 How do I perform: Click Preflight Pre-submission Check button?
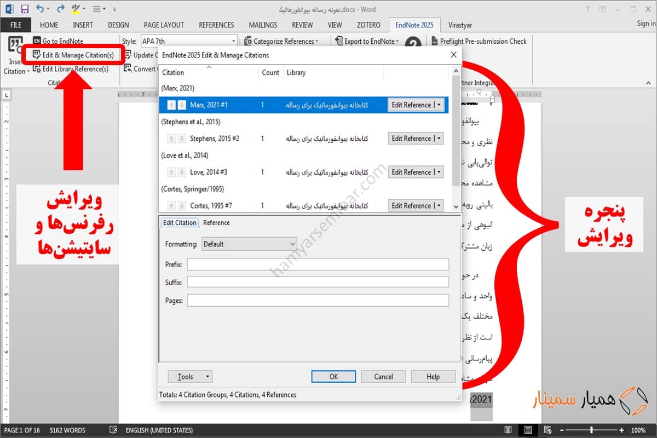479,41
